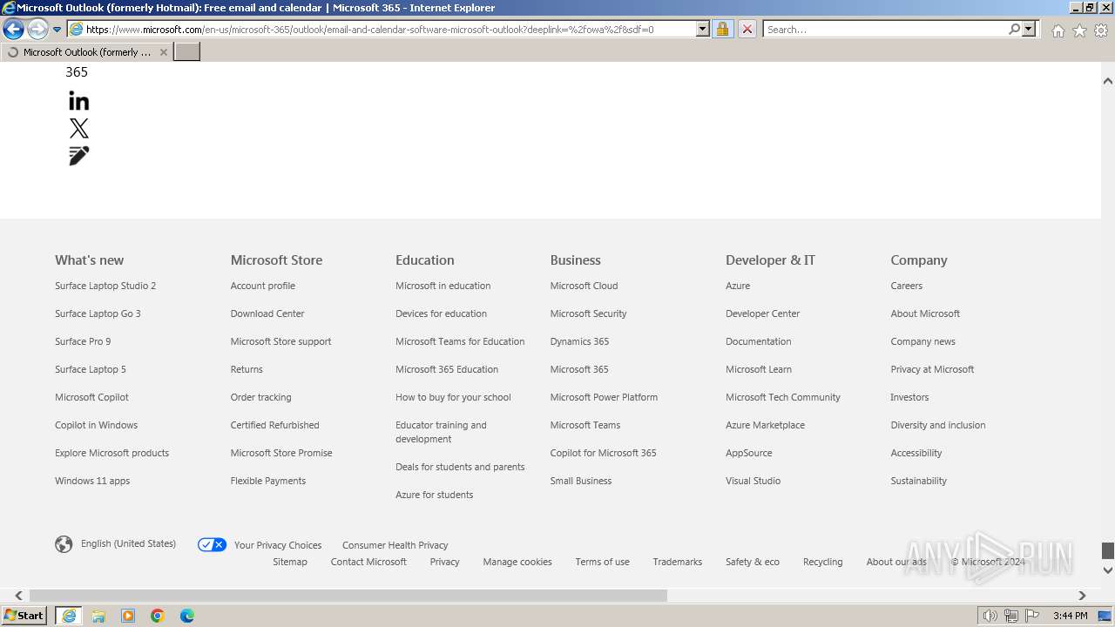This screenshot has height=627, width=1115.
Task: Close the Microsoft Outlook tab
Action: pyautogui.click(x=164, y=52)
